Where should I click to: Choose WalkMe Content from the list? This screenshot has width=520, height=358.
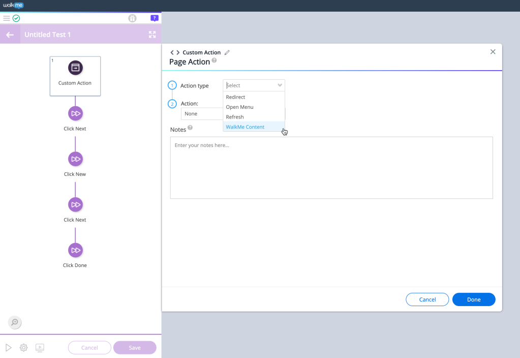[246, 127]
